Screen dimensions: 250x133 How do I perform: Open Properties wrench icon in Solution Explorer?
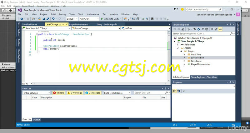tap(216, 29)
